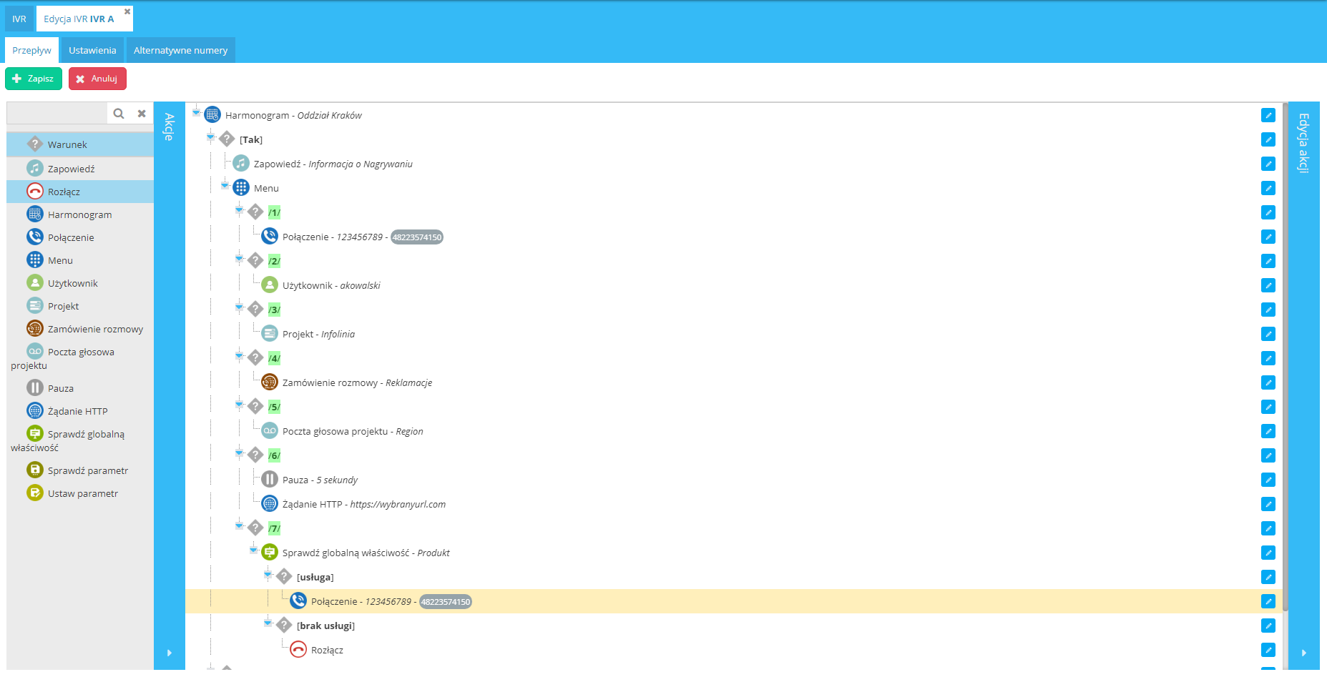
Task: Collapse the Akcje side panel
Action: [x=170, y=652]
